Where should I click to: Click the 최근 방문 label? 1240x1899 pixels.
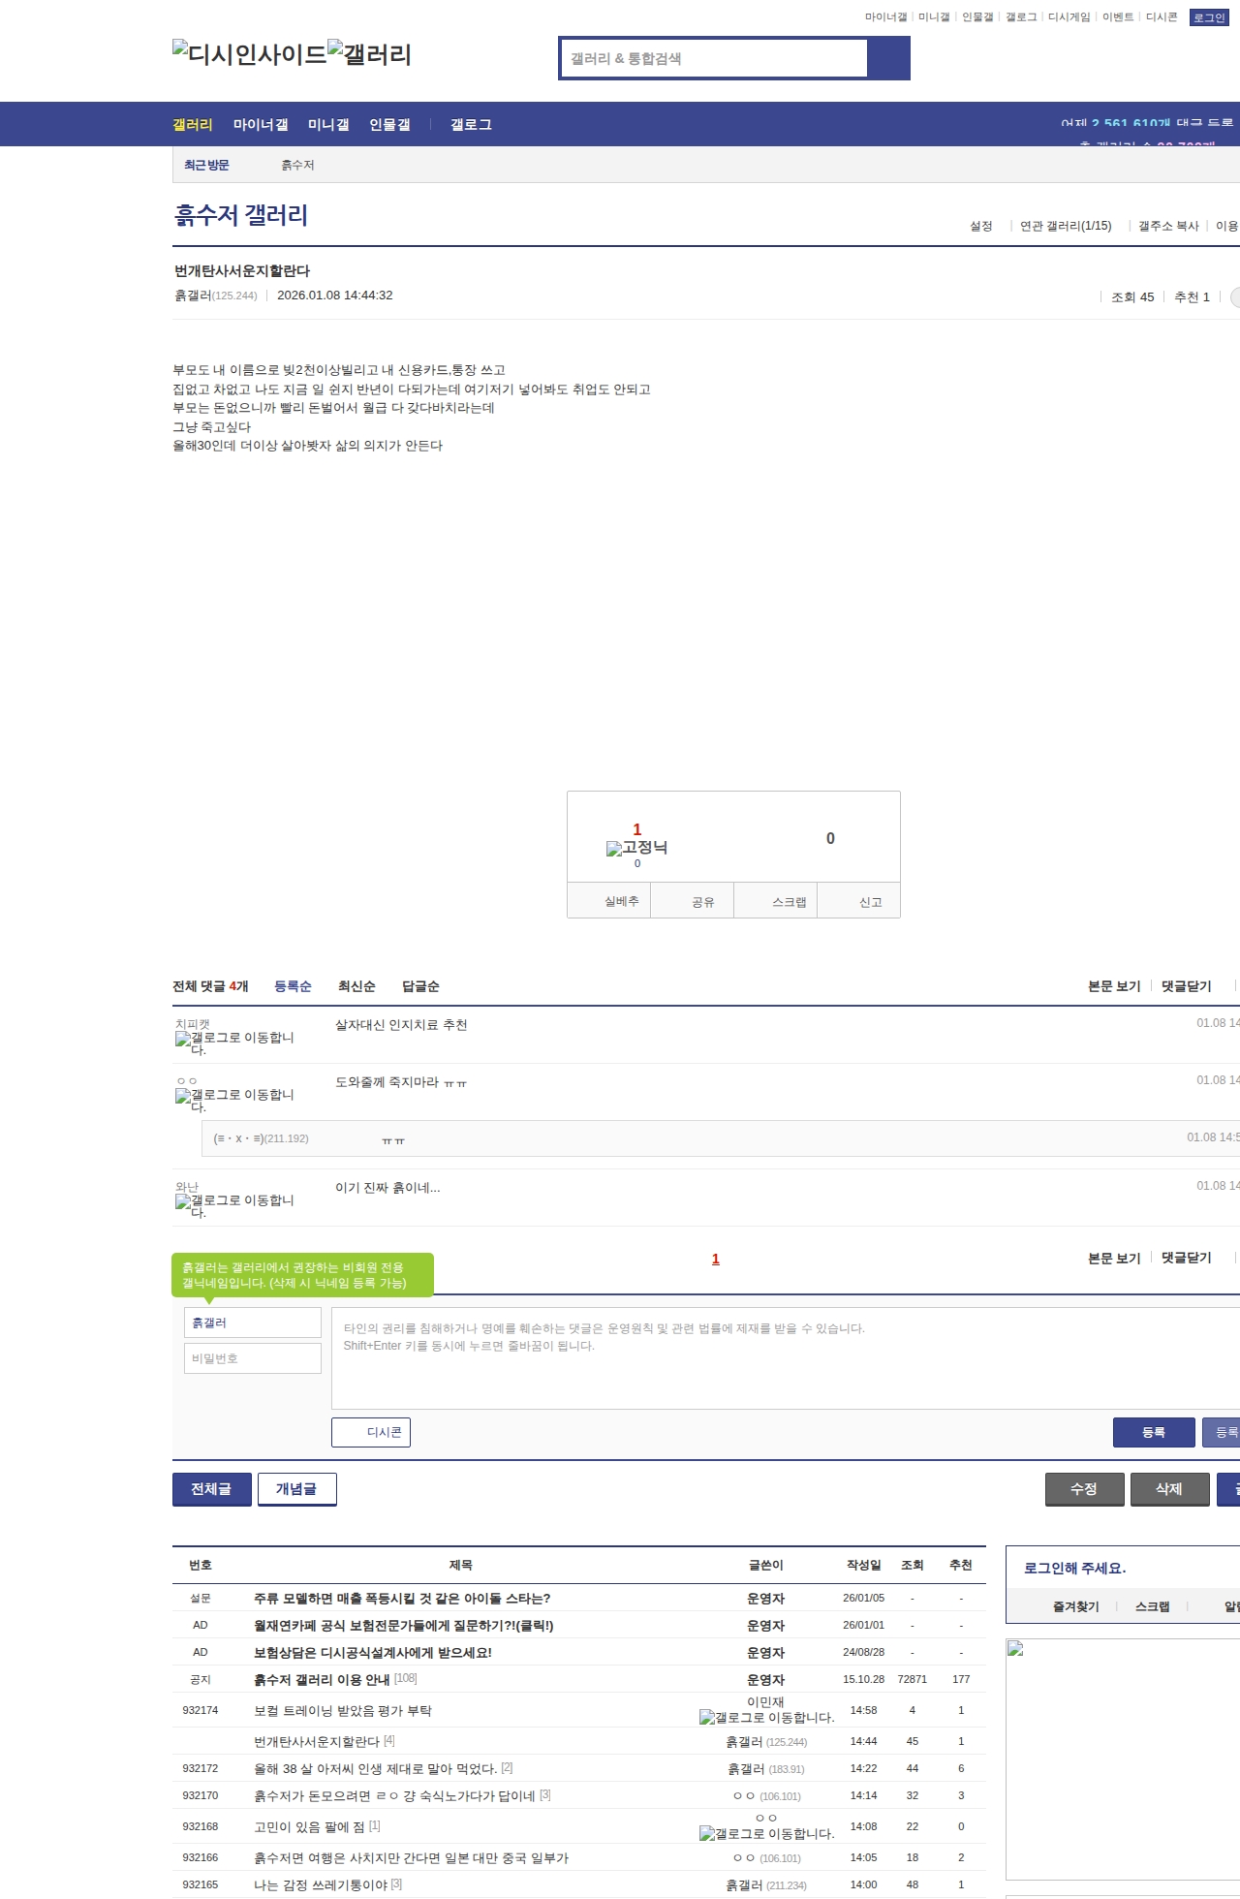tap(206, 166)
